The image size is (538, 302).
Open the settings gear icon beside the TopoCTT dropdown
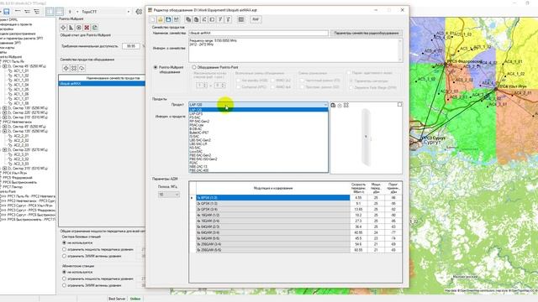pyautogui.click(x=139, y=12)
